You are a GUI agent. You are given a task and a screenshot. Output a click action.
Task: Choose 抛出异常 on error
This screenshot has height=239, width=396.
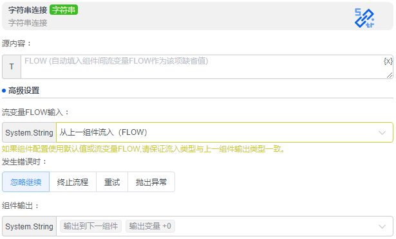click(151, 182)
